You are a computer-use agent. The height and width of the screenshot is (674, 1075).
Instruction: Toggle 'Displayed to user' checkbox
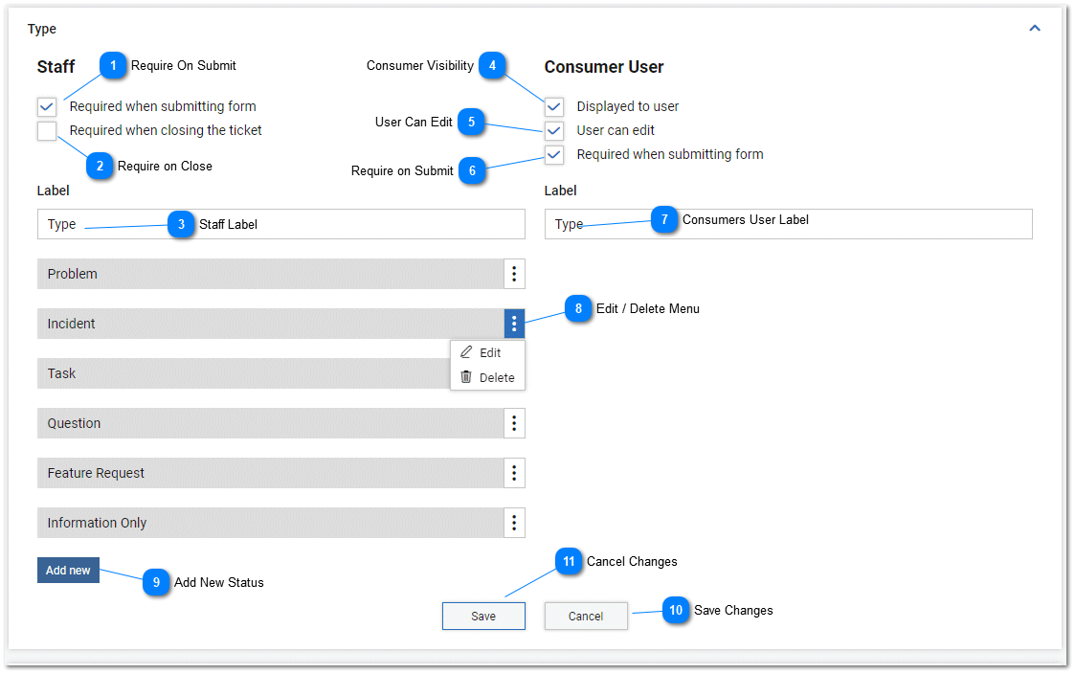554,106
